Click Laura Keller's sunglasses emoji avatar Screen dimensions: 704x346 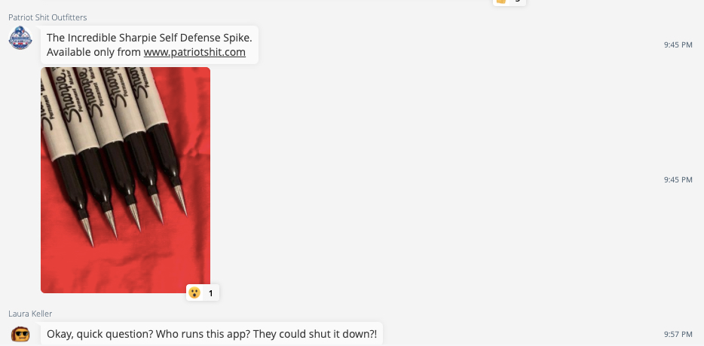pos(20,335)
